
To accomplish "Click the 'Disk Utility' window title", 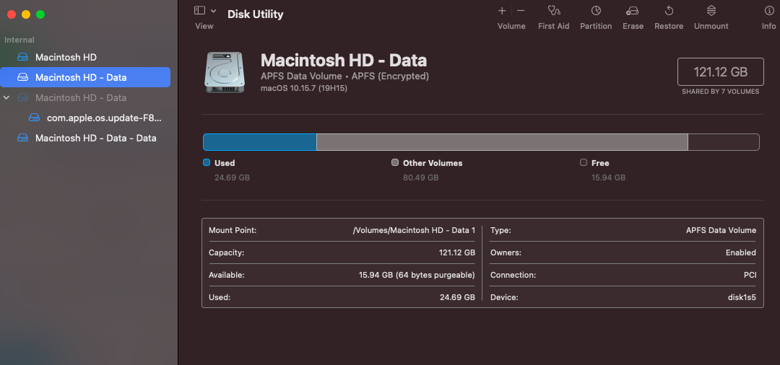I will tap(255, 14).
